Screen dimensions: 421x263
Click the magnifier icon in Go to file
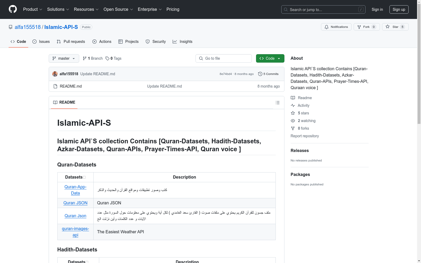pyautogui.click(x=201, y=58)
